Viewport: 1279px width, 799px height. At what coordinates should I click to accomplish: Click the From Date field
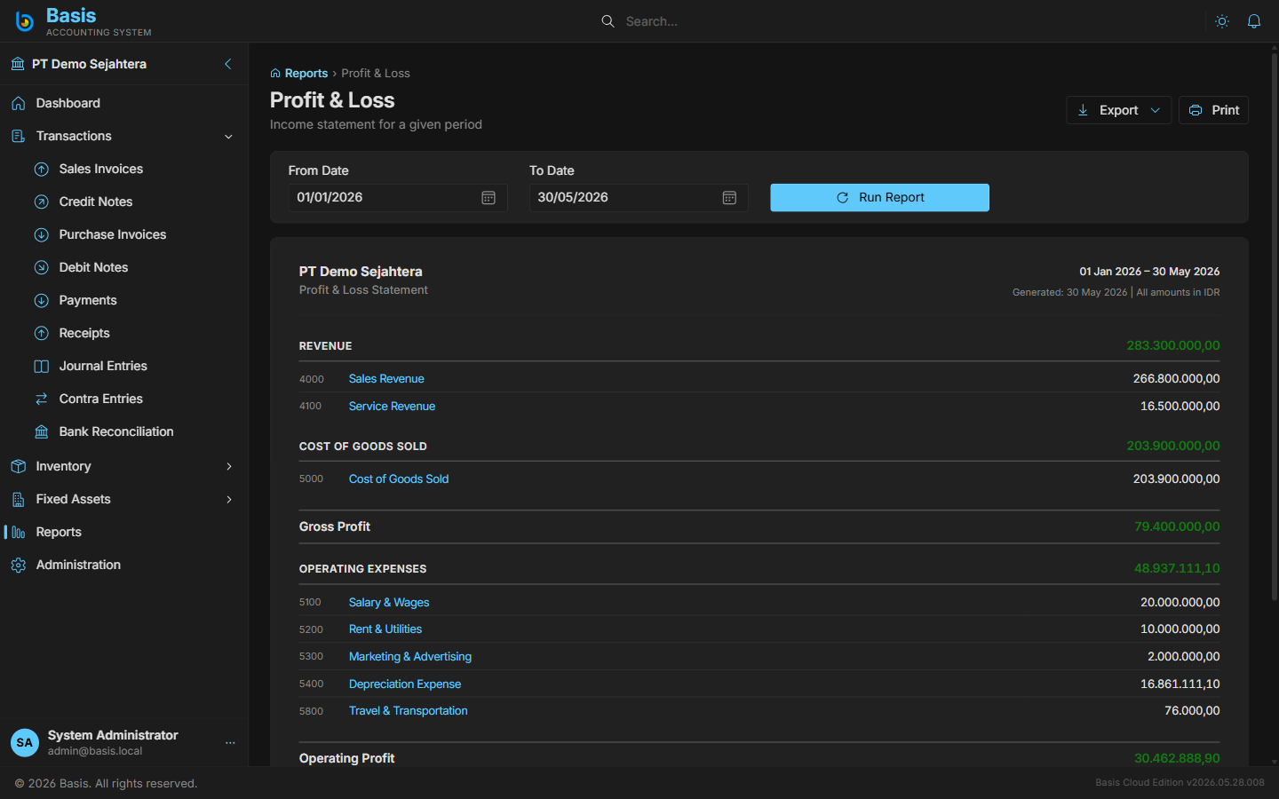tap(398, 198)
